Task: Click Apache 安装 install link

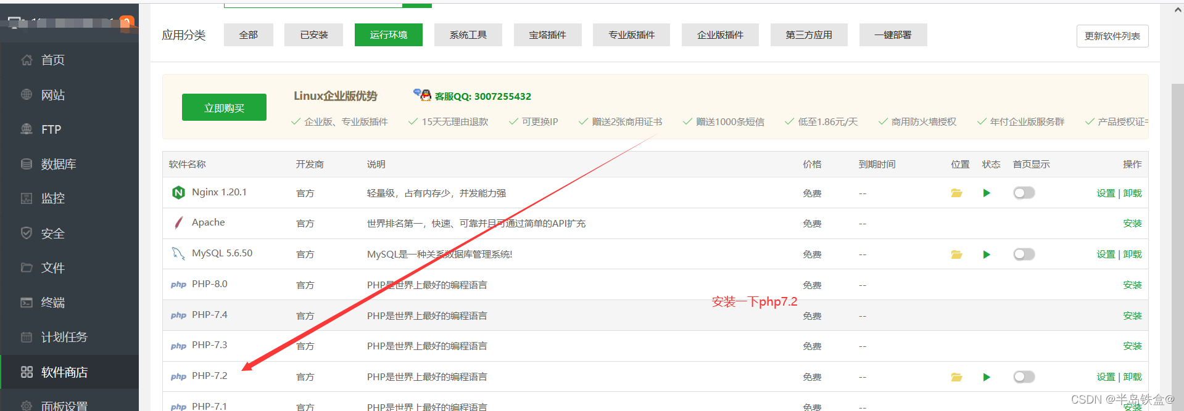Action: pyautogui.click(x=1132, y=224)
